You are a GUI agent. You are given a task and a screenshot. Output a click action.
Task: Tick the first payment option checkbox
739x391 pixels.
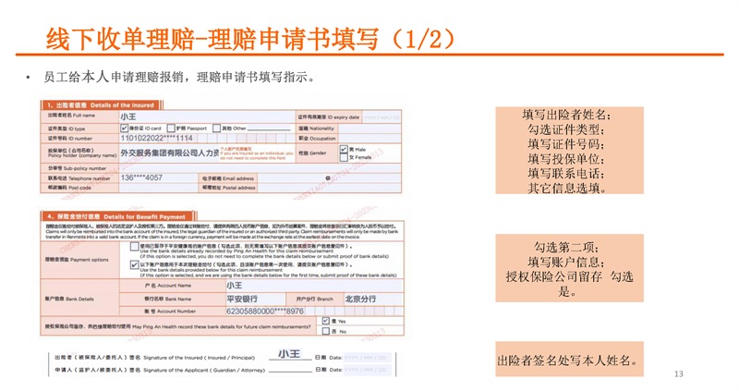(134, 246)
